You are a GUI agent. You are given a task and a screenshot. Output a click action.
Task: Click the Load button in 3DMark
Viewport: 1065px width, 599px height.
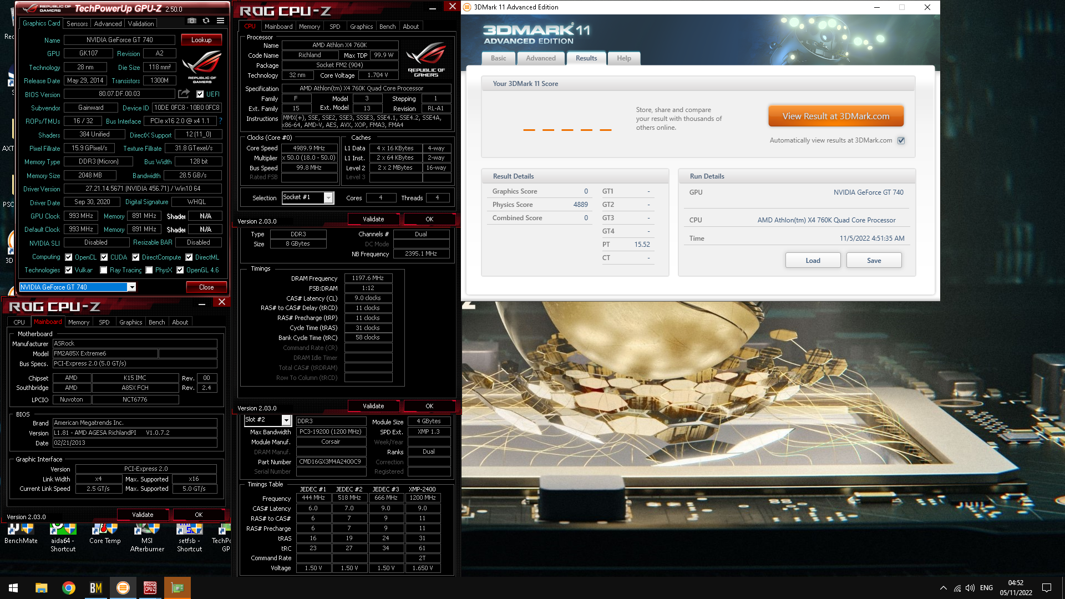[813, 261]
